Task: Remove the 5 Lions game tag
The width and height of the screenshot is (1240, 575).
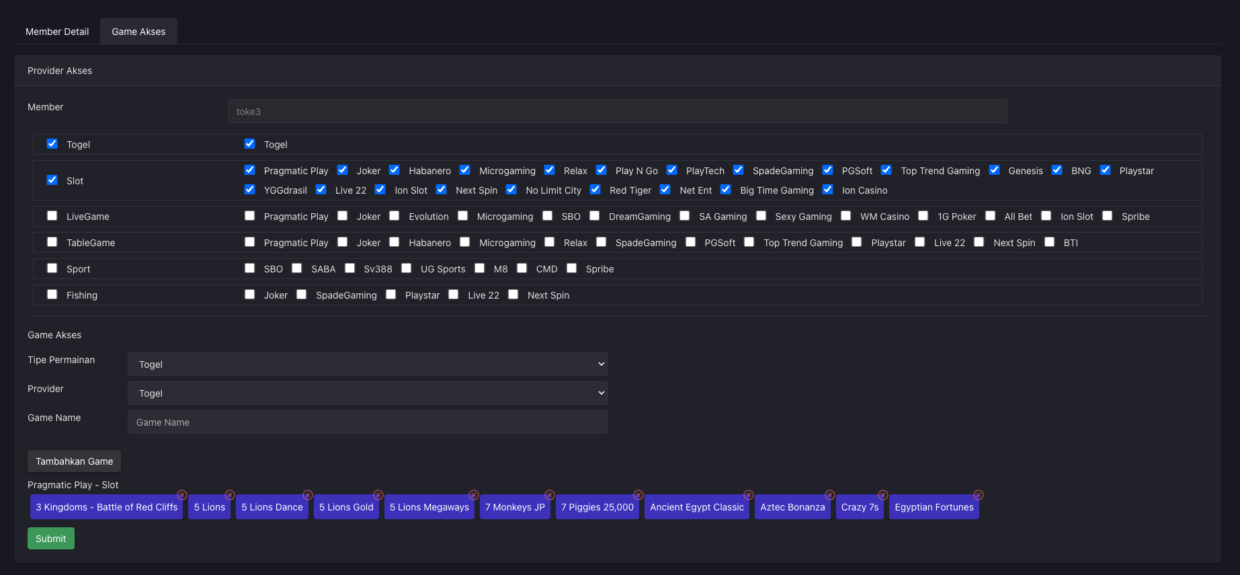Action: pyautogui.click(x=230, y=495)
